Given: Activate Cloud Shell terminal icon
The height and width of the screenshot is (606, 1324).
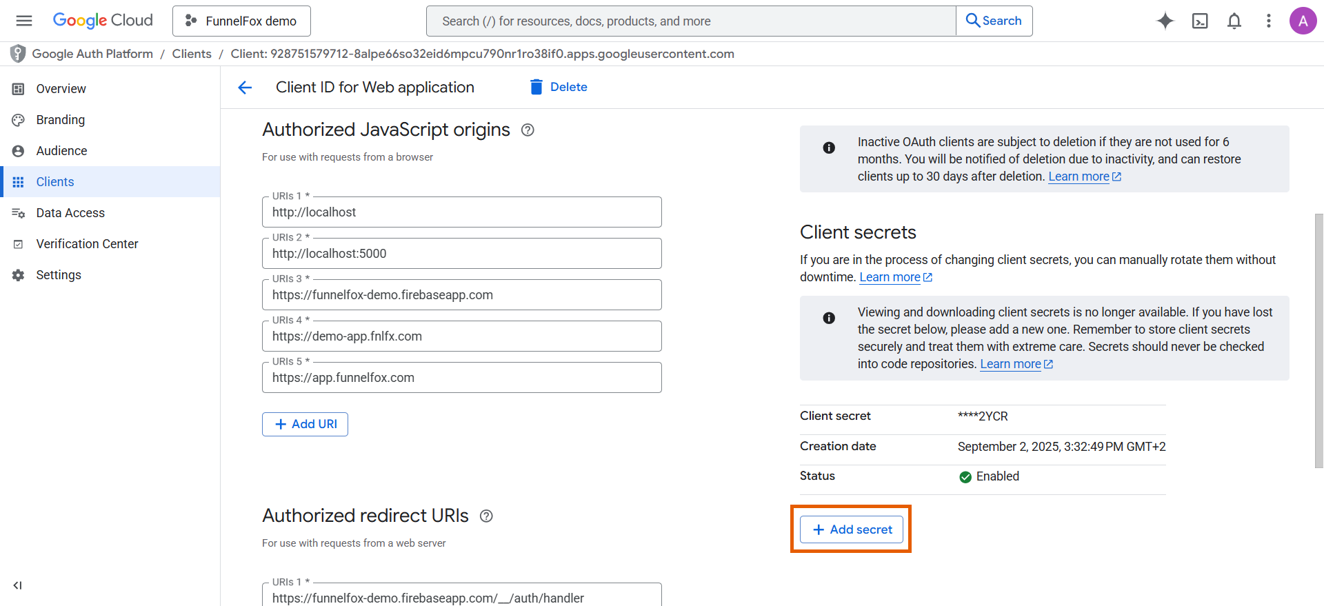Looking at the screenshot, I should 1200,21.
